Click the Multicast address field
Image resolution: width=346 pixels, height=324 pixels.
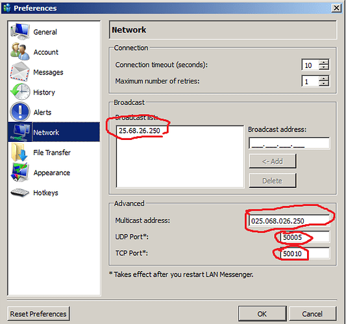point(290,221)
